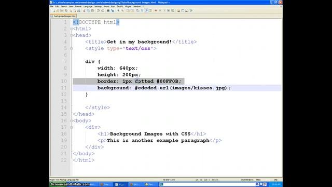Click the #ededed background color value
The image size is (332, 187).
click(x=146, y=88)
